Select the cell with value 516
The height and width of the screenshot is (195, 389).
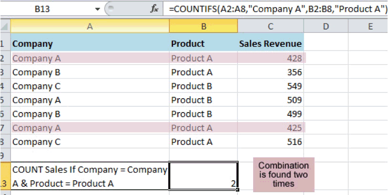pos(270,142)
